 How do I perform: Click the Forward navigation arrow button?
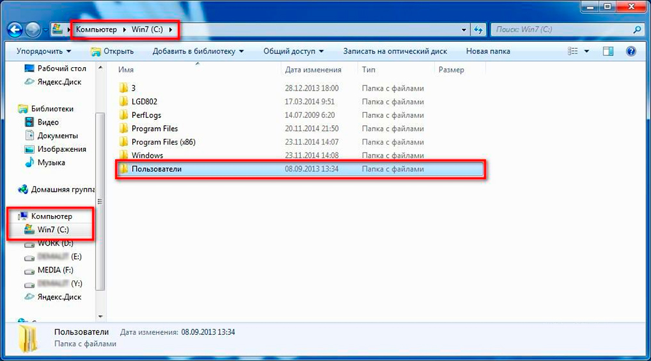point(32,29)
